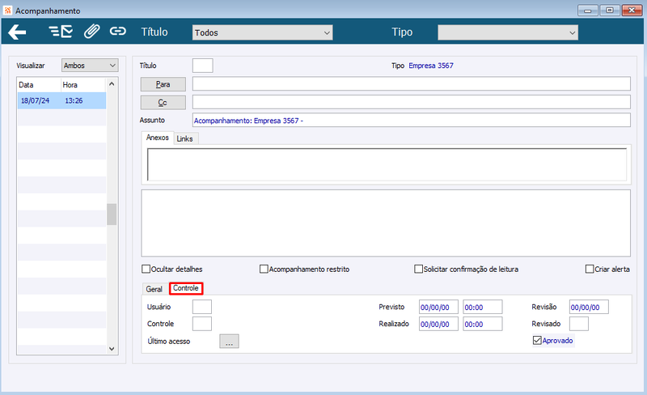Click the Último acesso ellipsis button
The width and height of the screenshot is (647, 395).
[x=229, y=342]
